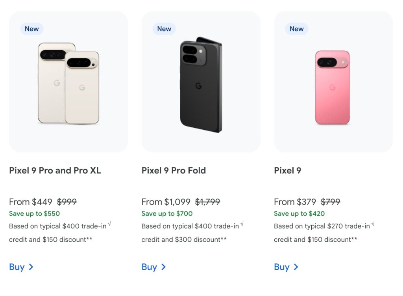Click the strikethrough $1,799 price
The image size is (403, 296).
[x=208, y=202]
